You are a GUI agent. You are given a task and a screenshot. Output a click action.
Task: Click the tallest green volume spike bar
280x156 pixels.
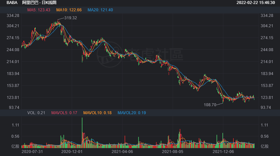click(x=82, y=133)
